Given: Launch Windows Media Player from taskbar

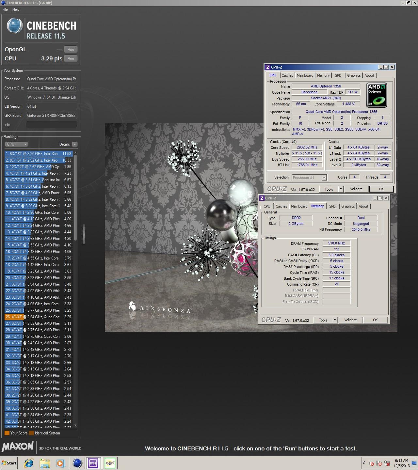Looking at the screenshot, I should click(60, 463).
